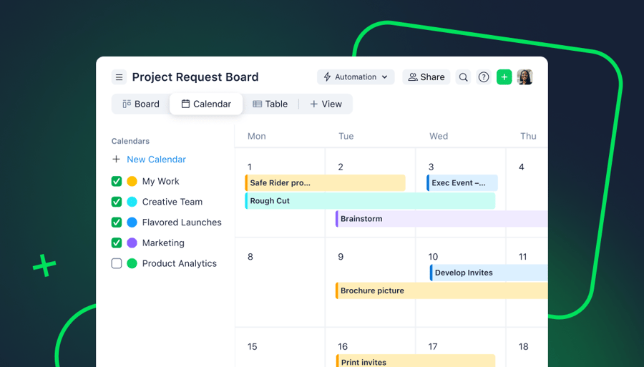Click the orange My Work color dot
This screenshot has width=644, height=367.
click(132, 182)
